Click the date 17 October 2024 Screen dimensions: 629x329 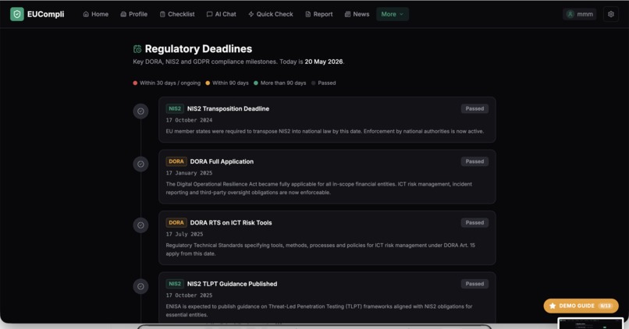189,120
